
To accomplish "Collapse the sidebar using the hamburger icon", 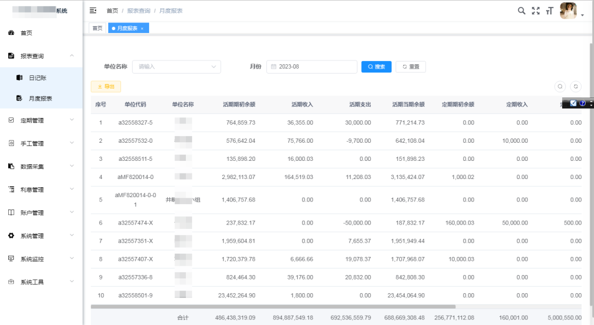I will pyautogui.click(x=93, y=10).
